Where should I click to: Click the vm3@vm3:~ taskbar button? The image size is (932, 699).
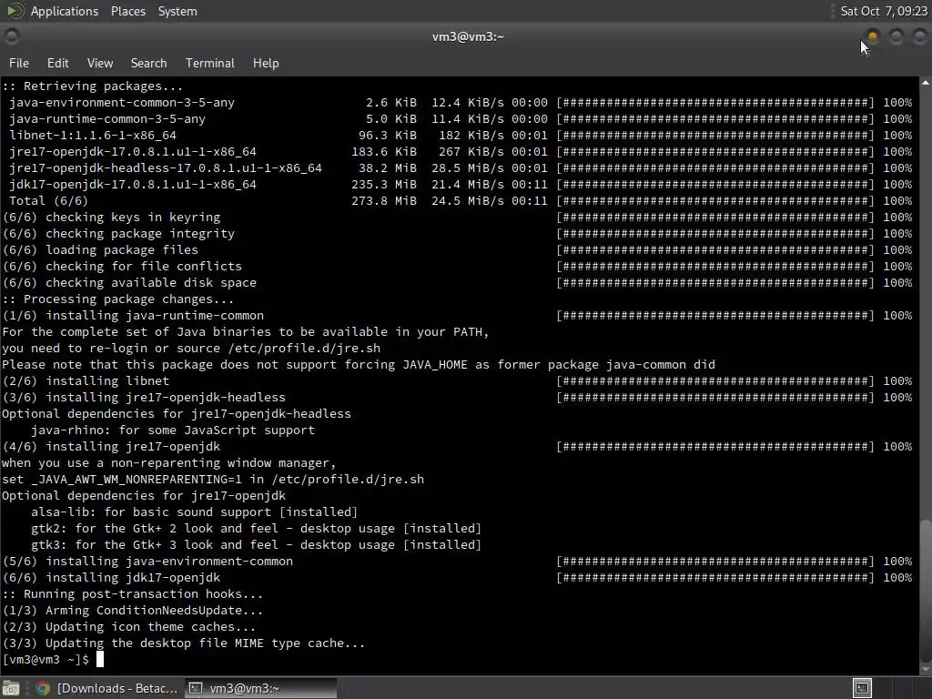(260, 688)
